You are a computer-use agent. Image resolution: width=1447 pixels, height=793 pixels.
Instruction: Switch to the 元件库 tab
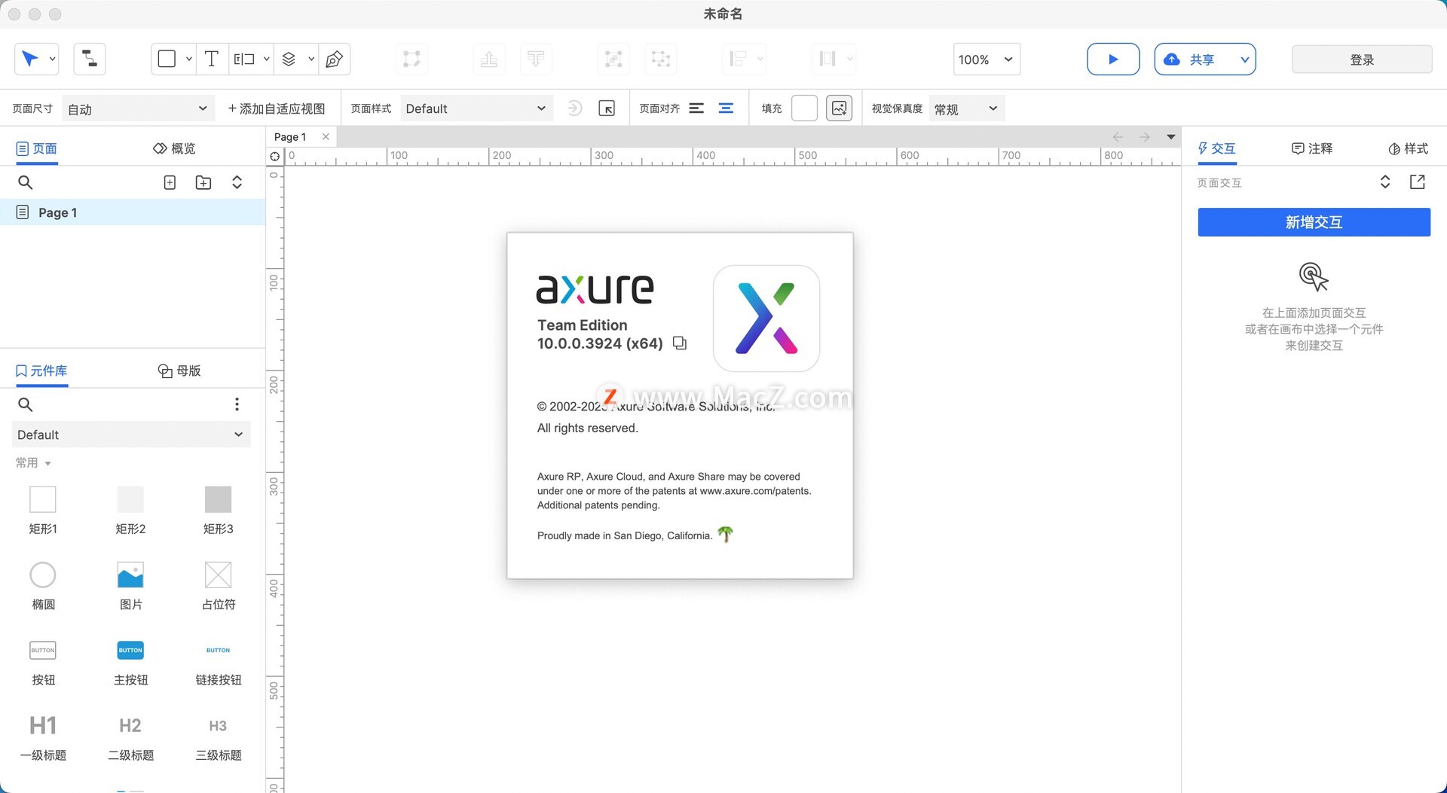pos(41,371)
